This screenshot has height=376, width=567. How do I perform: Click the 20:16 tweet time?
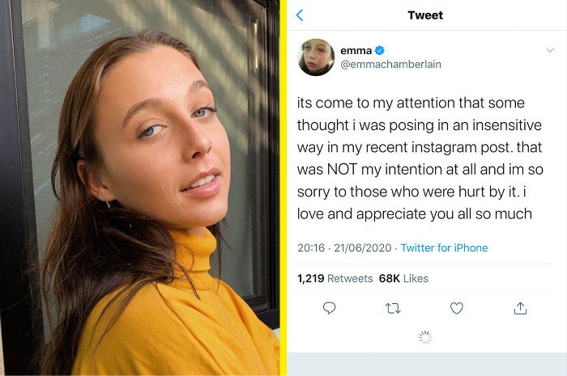(x=311, y=247)
